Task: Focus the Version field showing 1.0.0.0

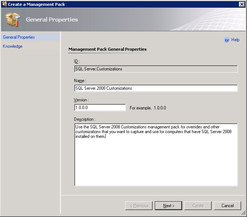Action: 100,108
